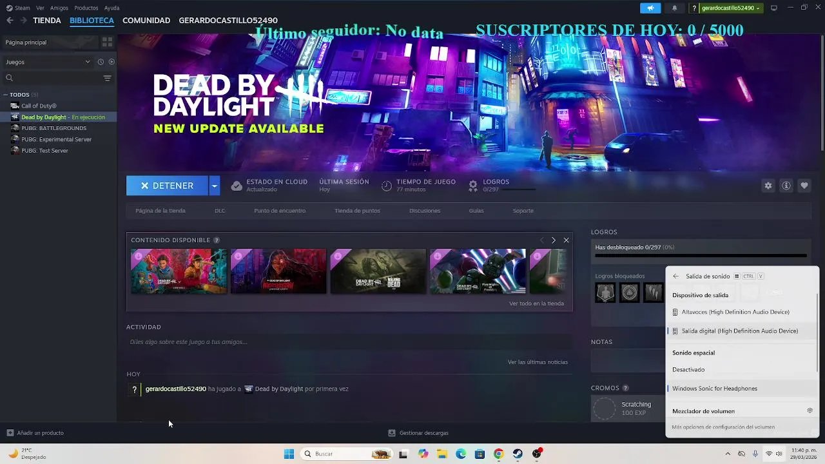Open account dropdown gerardocastillo52490

[730, 8]
